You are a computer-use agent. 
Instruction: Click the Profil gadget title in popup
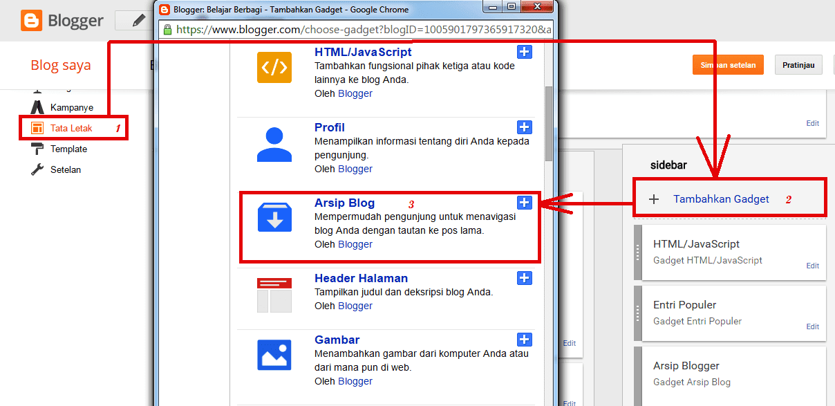click(330, 127)
